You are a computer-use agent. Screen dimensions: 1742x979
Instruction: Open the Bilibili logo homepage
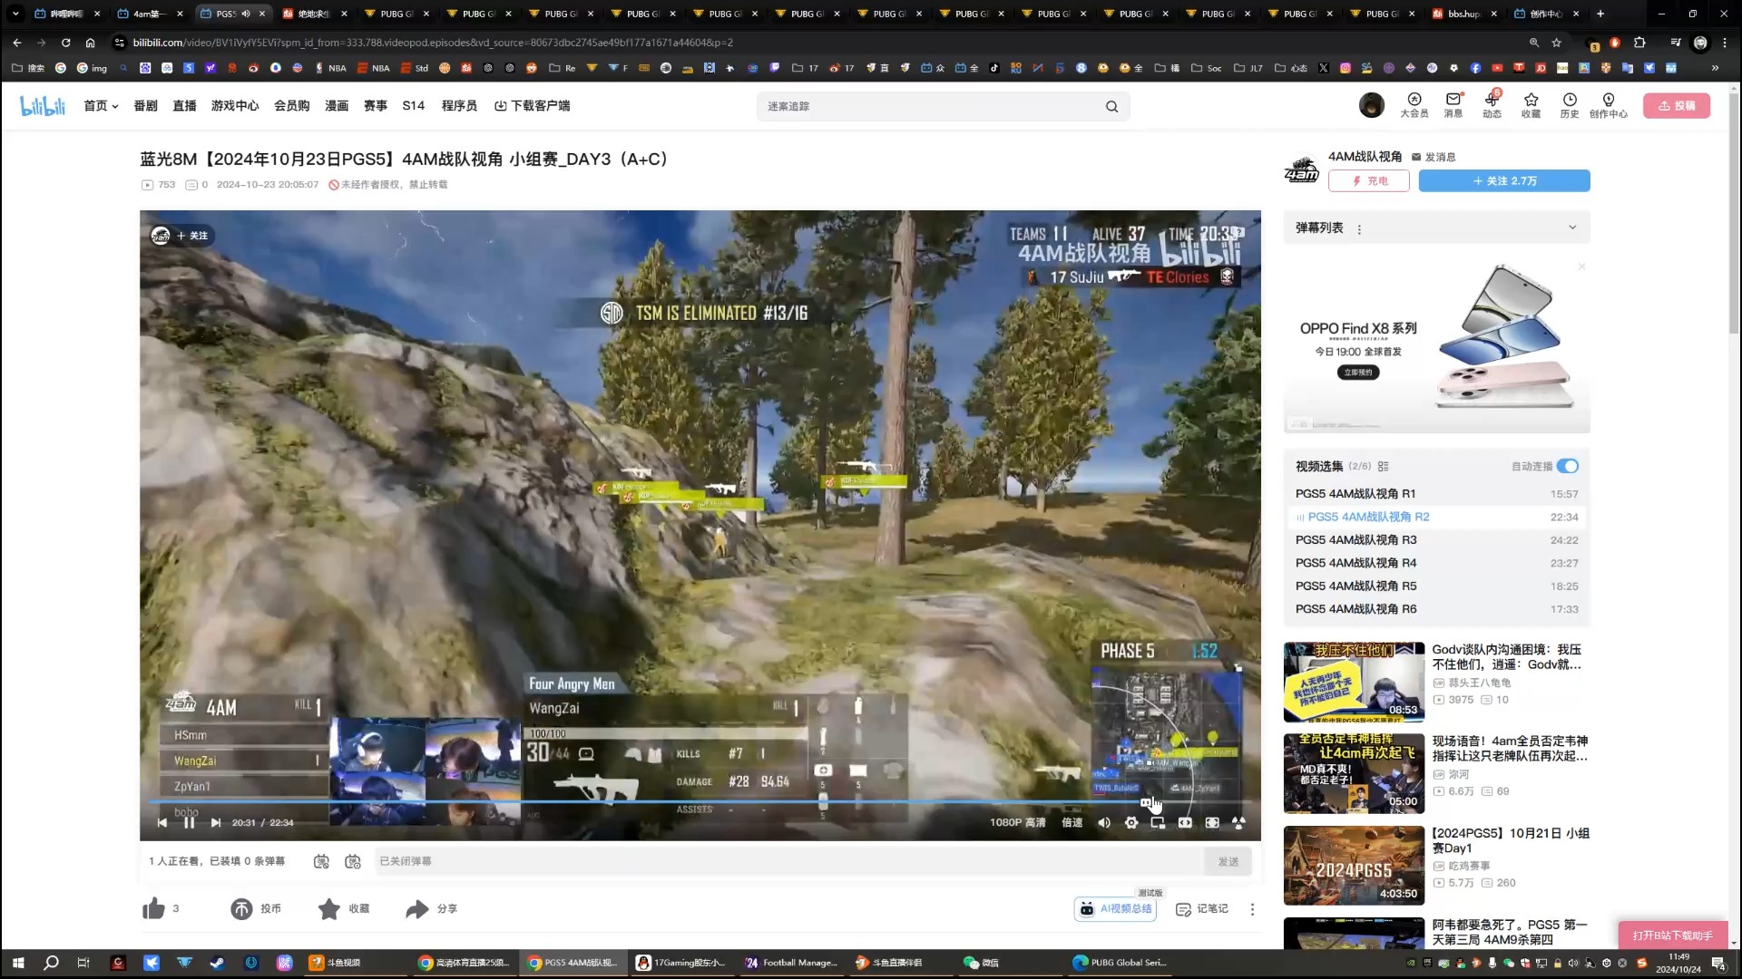43,106
